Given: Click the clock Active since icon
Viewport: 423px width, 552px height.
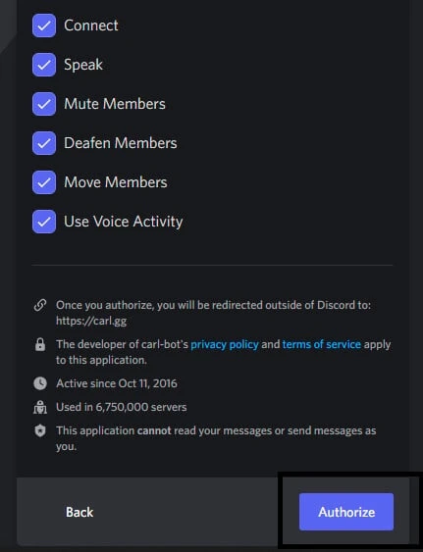Looking at the screenshot, I should pos(40,383).
